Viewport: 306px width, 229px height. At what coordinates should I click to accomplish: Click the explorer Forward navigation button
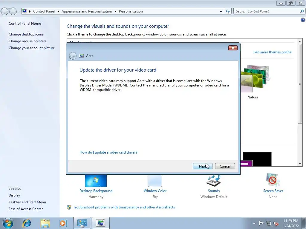pyautogui.click(x=13, y=12)
